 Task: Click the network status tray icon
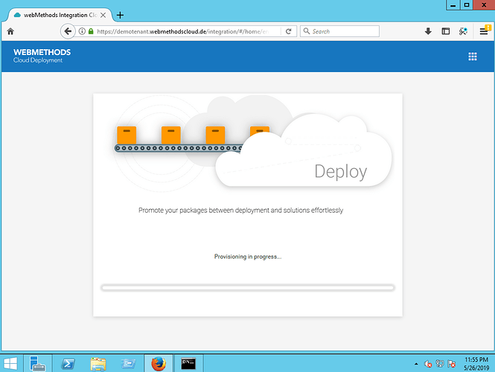pos(440,364)
